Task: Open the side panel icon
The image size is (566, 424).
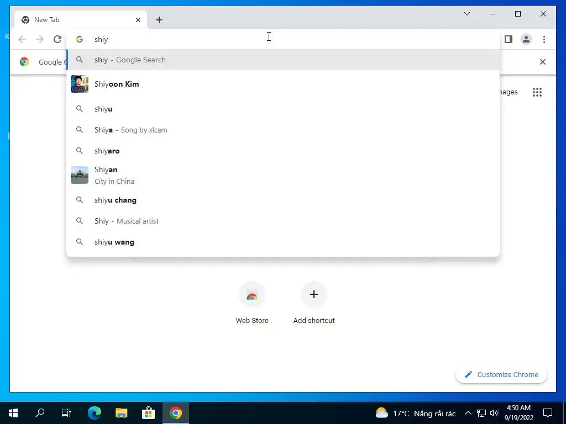Action: 509,39
